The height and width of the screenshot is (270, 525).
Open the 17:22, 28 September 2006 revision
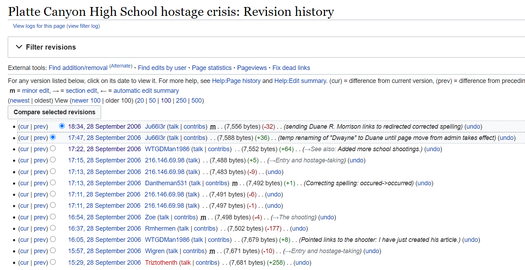point(105,149)
